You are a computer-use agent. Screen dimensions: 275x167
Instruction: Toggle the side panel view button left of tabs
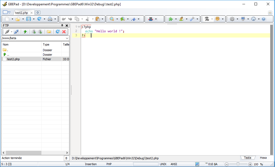click(5, 13)
